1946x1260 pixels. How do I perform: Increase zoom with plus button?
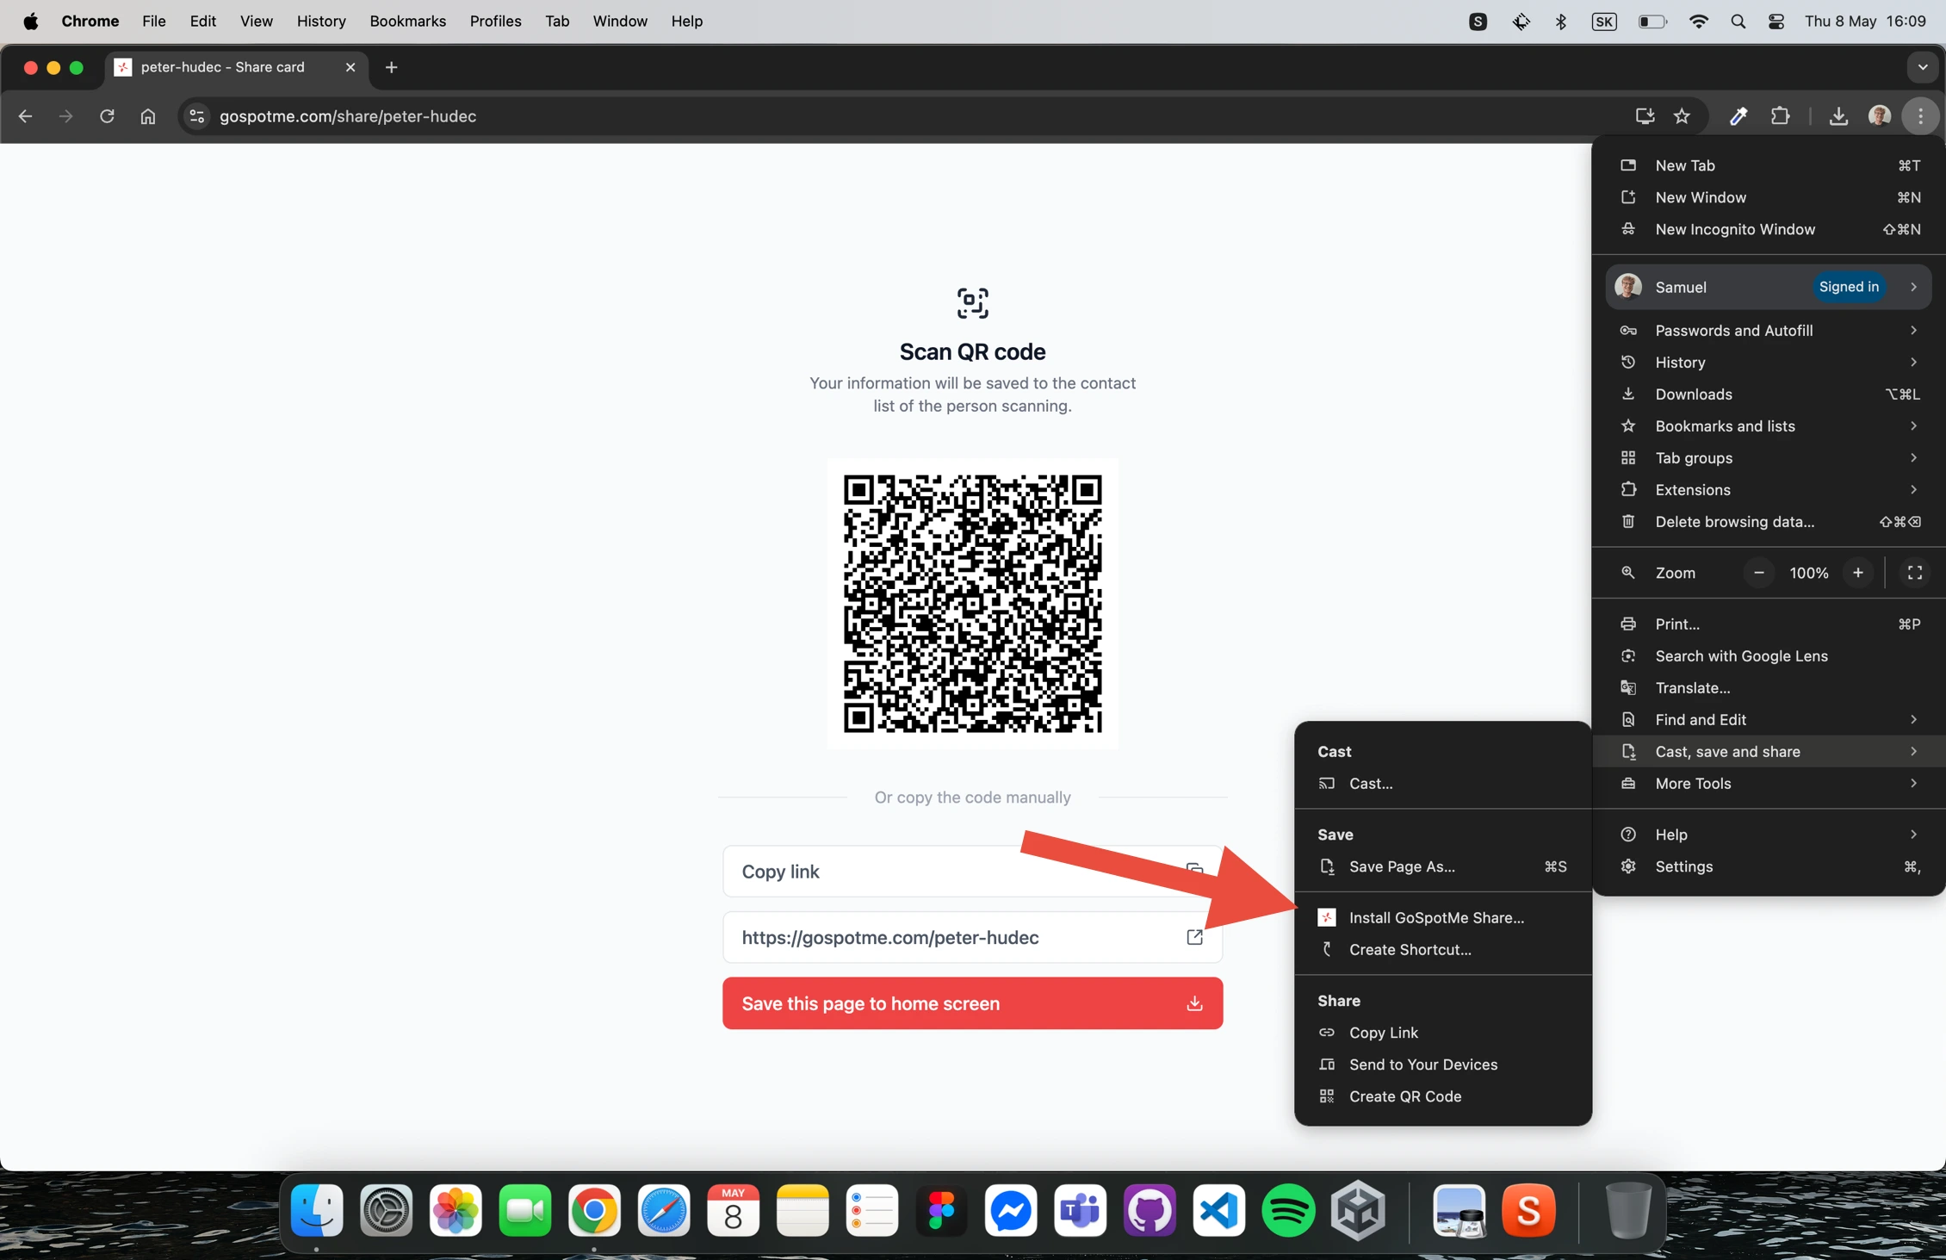click(1858, 573)
